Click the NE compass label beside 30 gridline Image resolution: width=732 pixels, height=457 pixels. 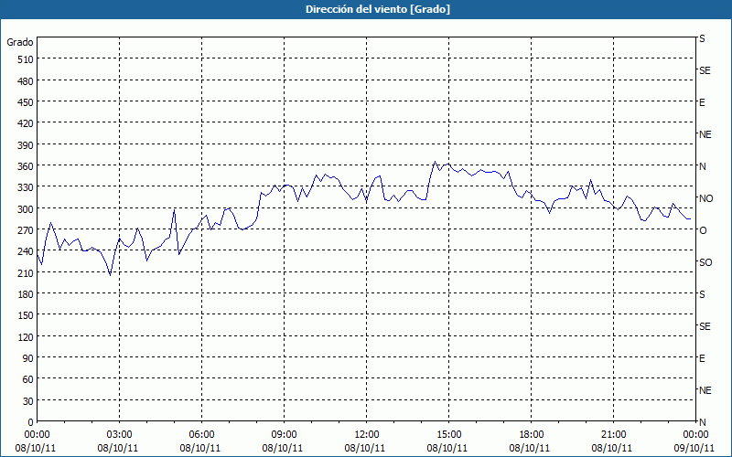point(705,390)
